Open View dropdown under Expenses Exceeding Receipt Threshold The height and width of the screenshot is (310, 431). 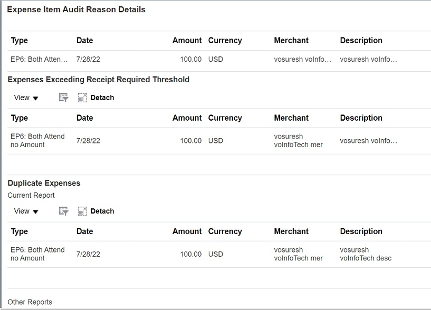tap(26, 98)
